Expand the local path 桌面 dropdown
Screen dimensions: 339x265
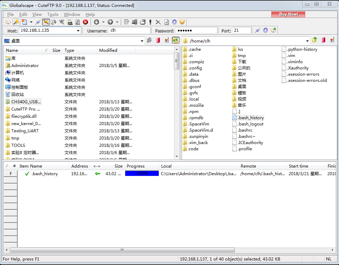coord(142,41)
